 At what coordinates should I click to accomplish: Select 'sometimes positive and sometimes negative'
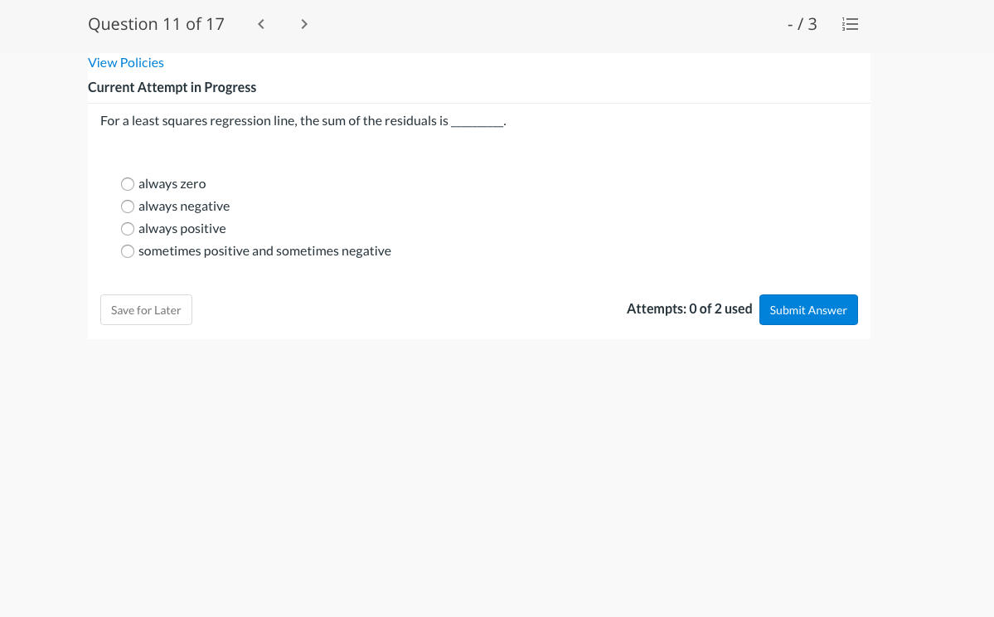click(x=128, y=251)
